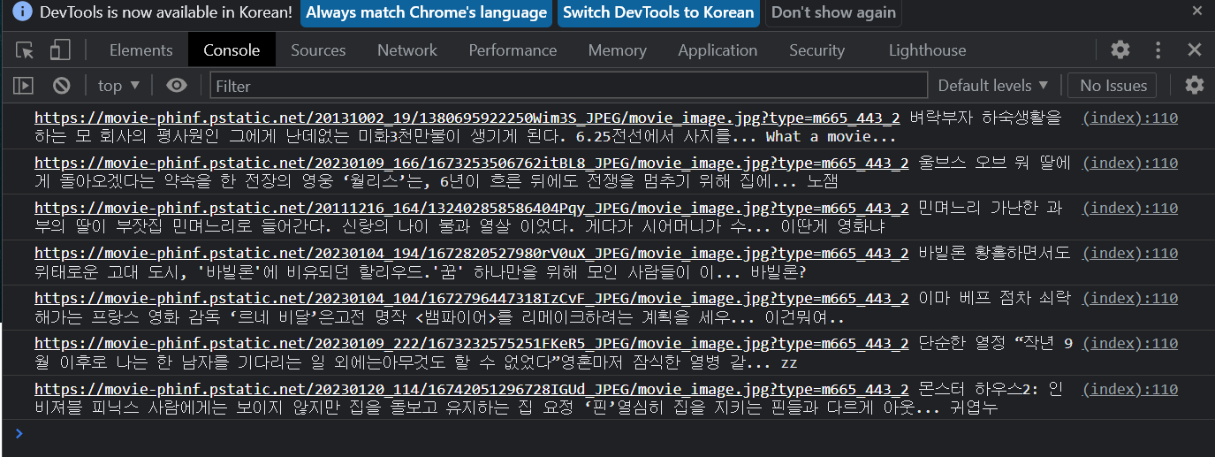The image size is (1215, 457).
Task: Close the DevTools panel
Action: 1194,50
